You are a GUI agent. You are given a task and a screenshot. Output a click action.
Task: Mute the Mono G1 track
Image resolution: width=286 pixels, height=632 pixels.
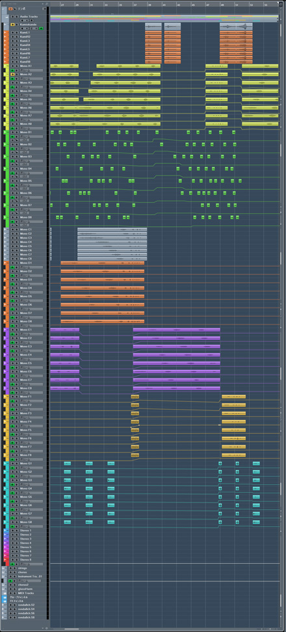pyautogui.click(x=12, y=463)
